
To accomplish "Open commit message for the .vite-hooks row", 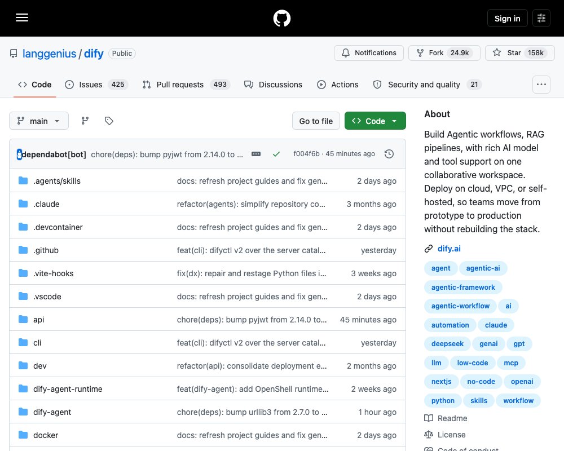I will [252, 273].
